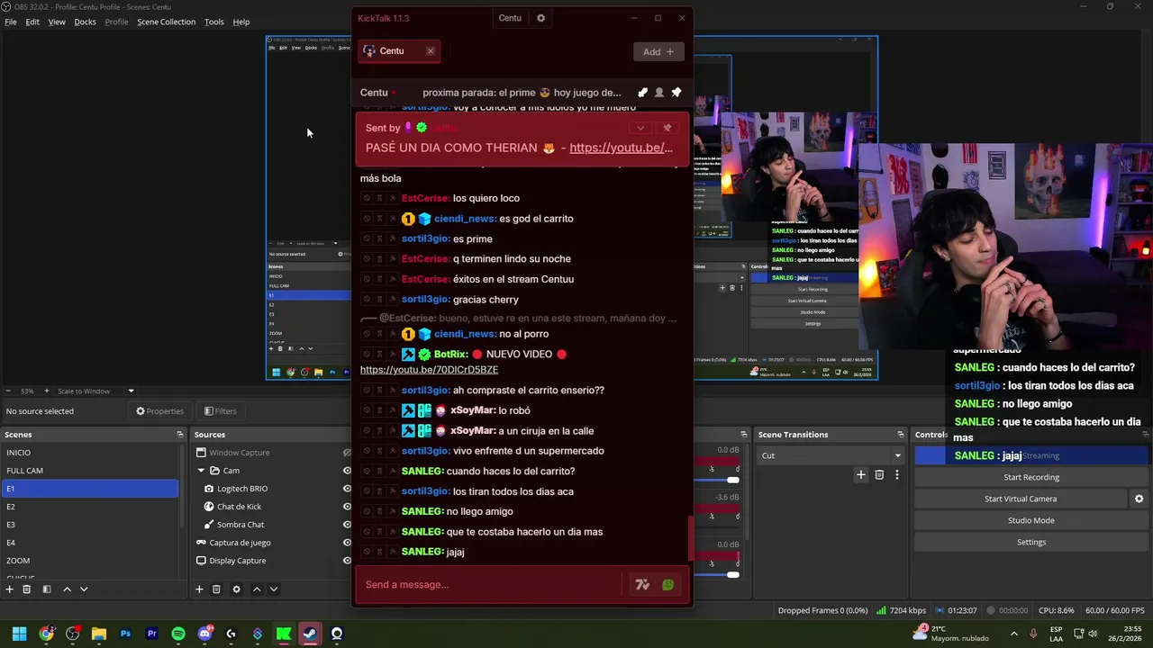Screen dimensions: 1153x648
Task: Toggle visibility of Chat de Kick
Action: 347,507
